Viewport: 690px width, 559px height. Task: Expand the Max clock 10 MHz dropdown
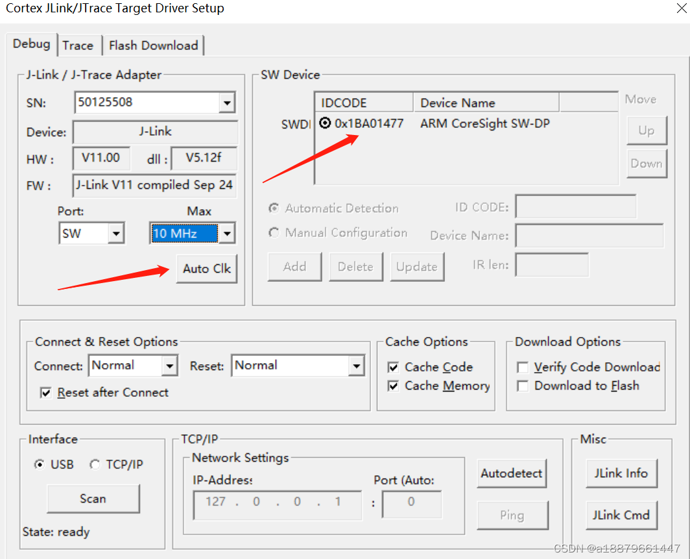coord(226,234)
